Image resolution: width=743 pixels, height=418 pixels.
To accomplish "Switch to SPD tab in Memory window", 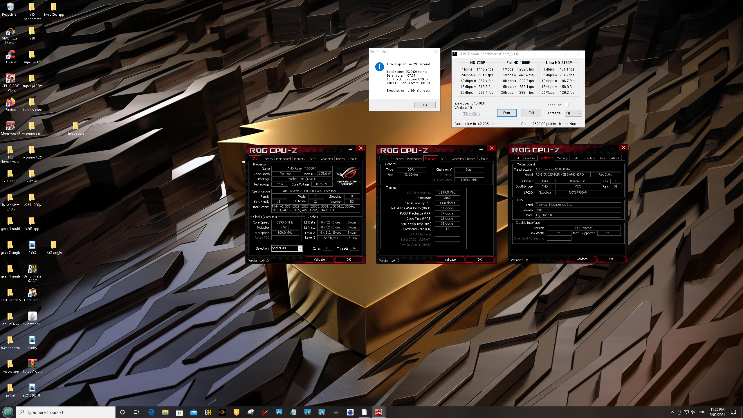I will [443, 159].
